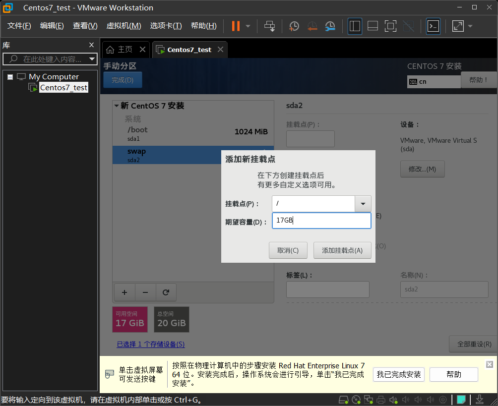This screenshot has height=406, width=498.
Task: Select the /boot sda1 partition row
Action: (x=193, y=134)
